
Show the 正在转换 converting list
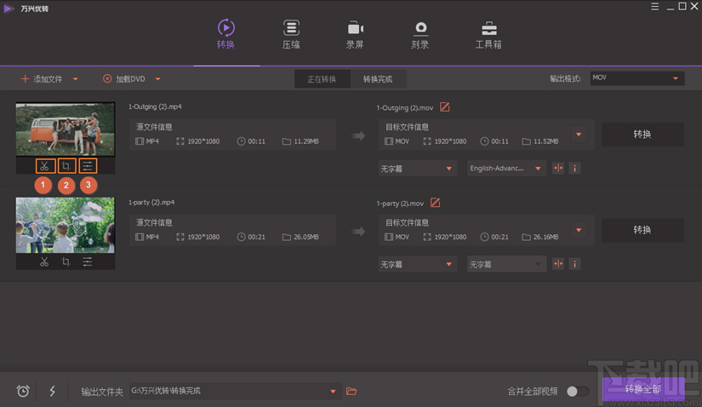pyautogui.click(x=322, y=79)
